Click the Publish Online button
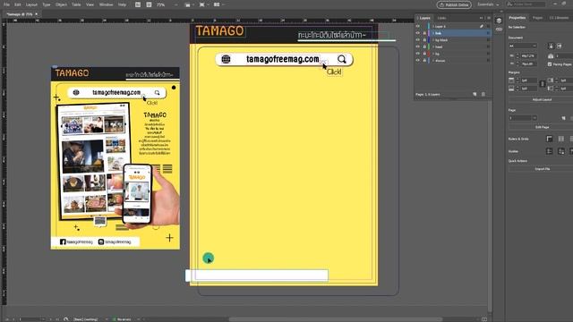The width and height of the screenshot is (573, 322). tap(454, 4)
